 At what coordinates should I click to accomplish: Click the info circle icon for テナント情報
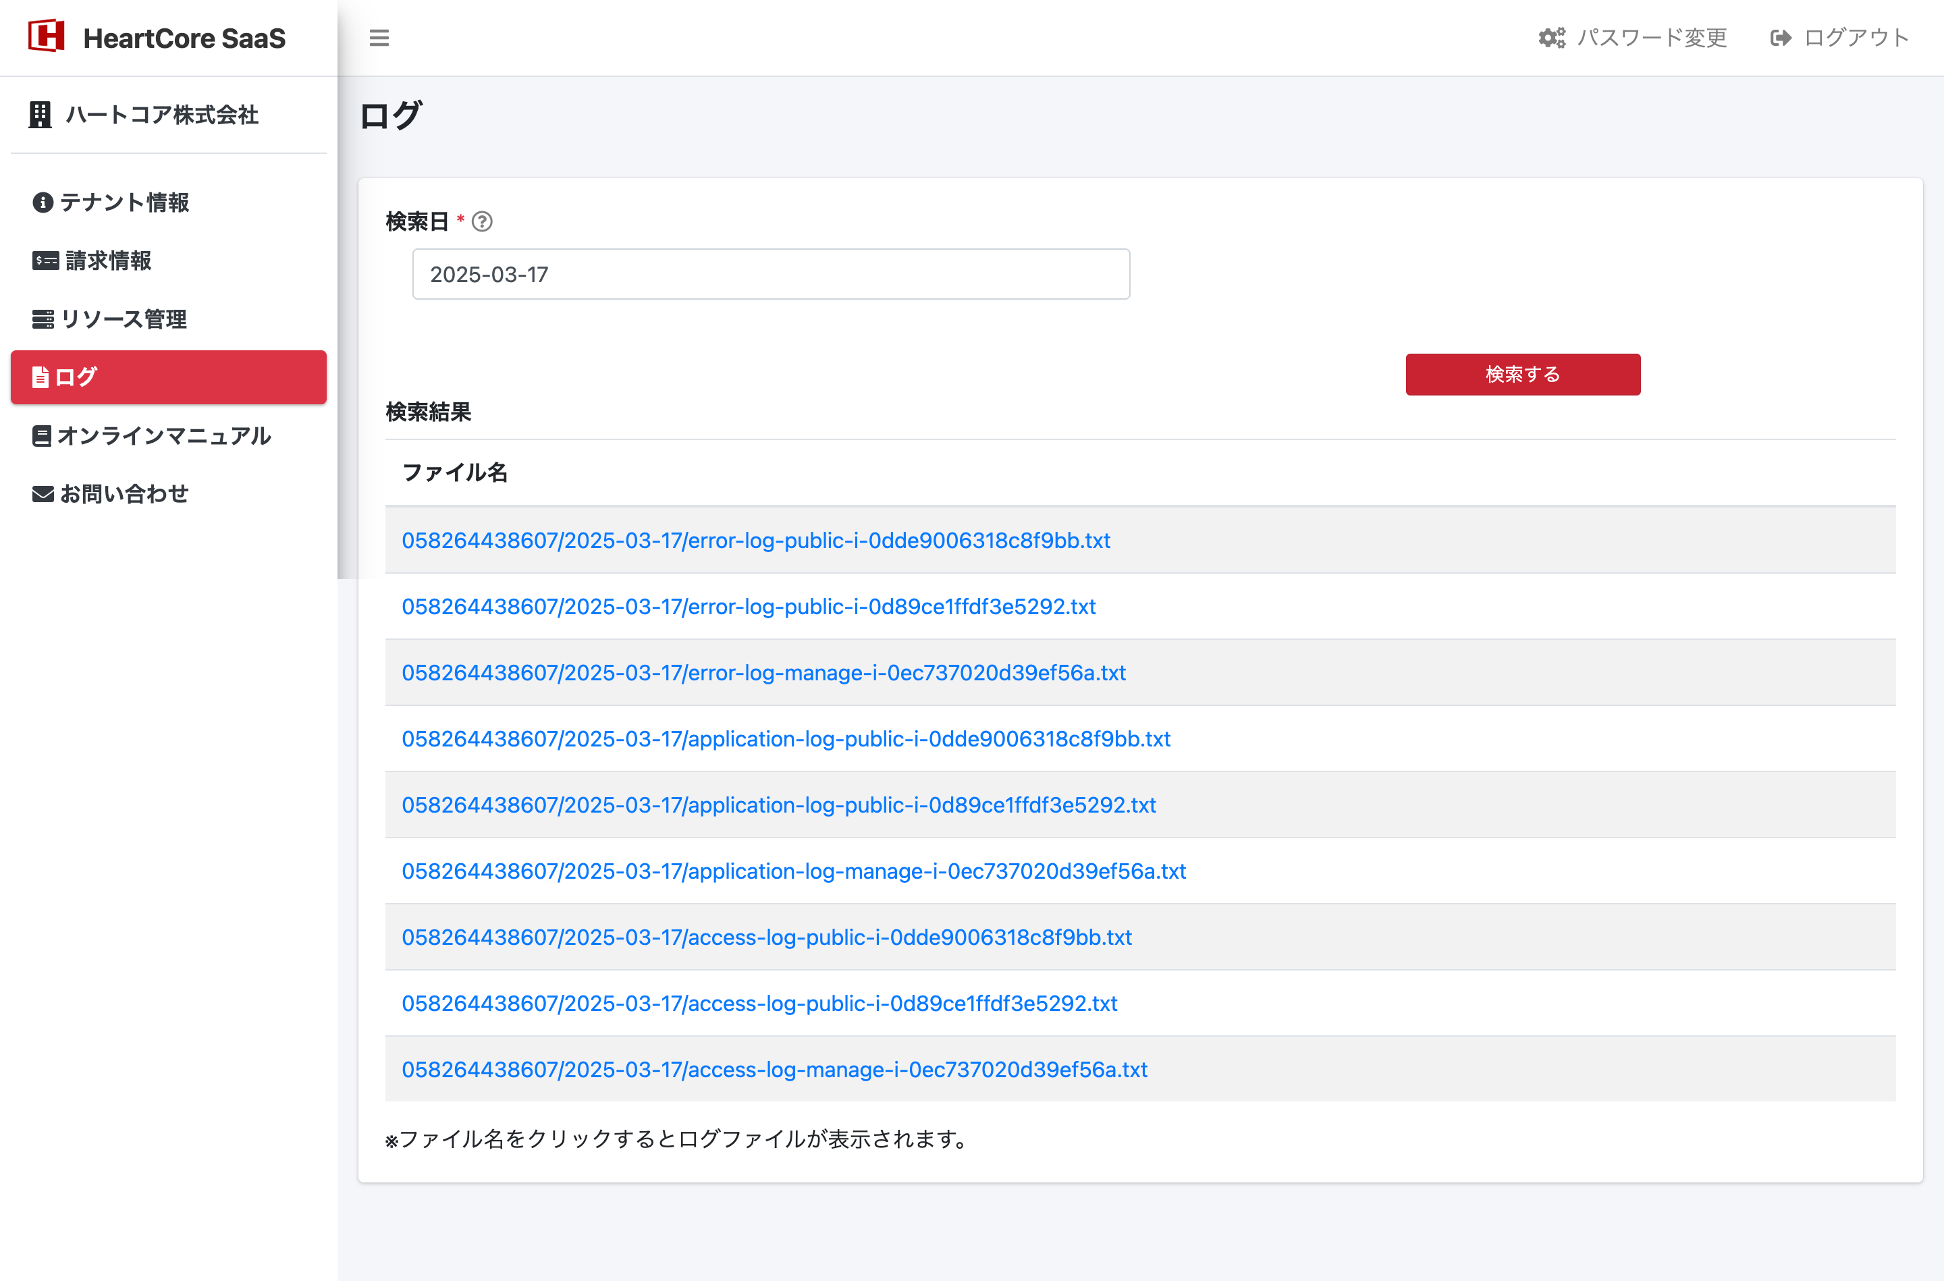[43, 202]
